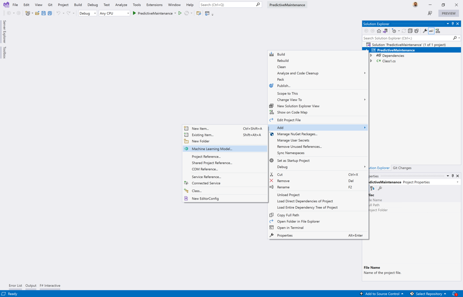Click the sort alphabetical icon in Properties
The image size is (463, 297).
point(372,189)
